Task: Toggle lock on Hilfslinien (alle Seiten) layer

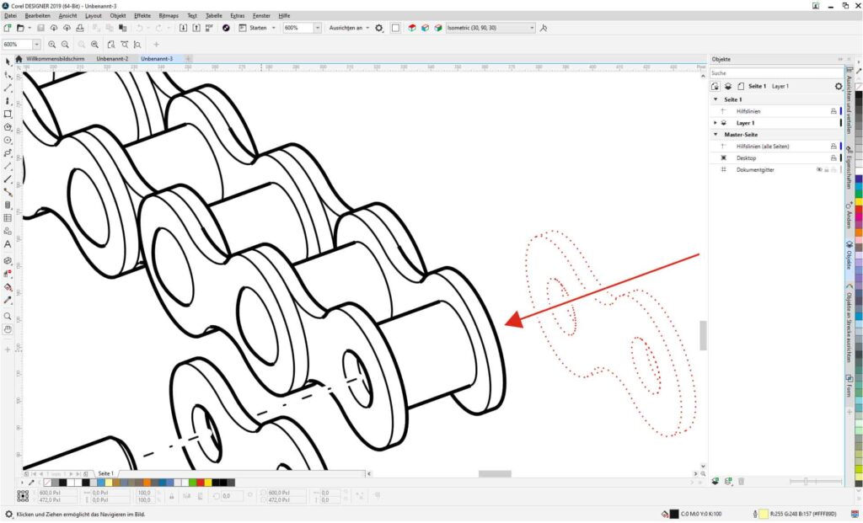Action: [834, 147]
